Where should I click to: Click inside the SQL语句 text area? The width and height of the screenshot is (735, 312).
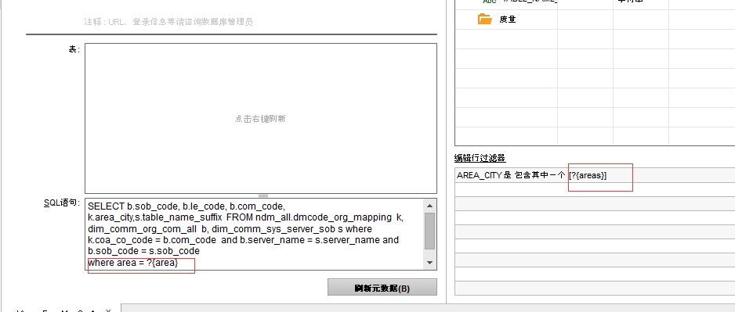[x=255, y=235]
